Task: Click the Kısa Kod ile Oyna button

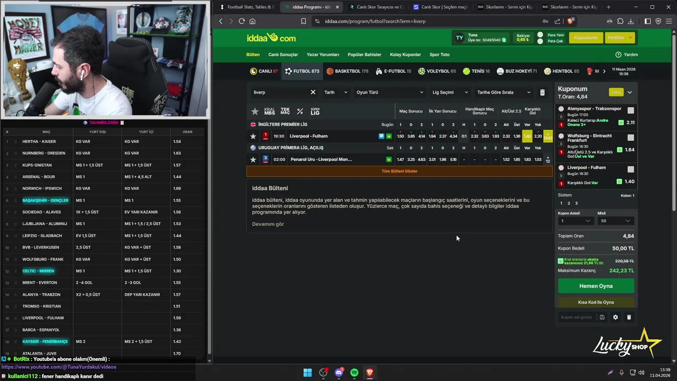Action: pos(596,302)
